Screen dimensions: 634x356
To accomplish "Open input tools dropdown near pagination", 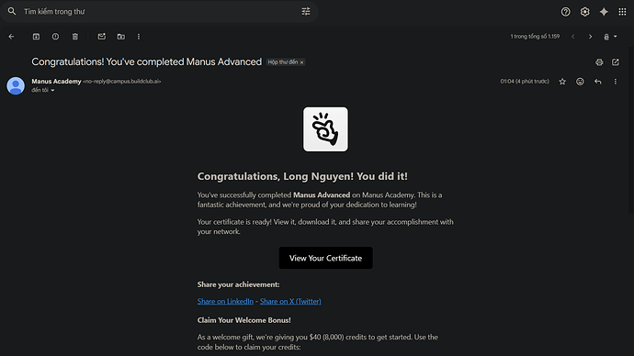I will pos(610,37).
